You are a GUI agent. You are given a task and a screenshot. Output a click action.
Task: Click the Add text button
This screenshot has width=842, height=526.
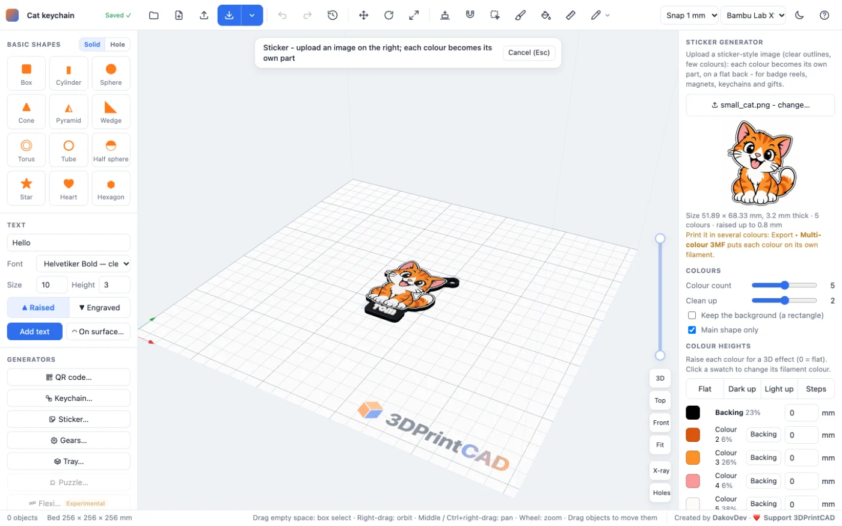(35, 332)
